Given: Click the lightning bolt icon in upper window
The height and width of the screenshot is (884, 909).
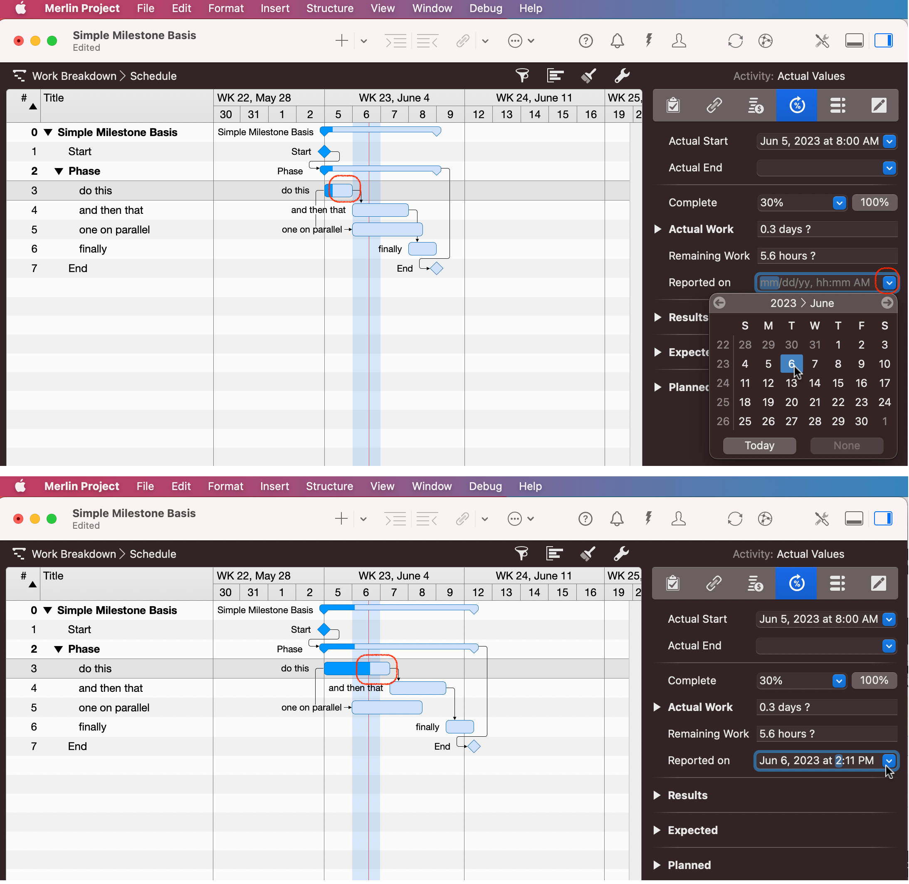Looking at the screenshot, I should pos(649,40).
